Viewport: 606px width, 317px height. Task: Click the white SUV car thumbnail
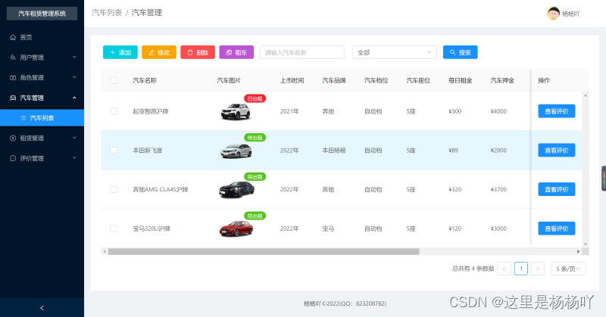236,111
